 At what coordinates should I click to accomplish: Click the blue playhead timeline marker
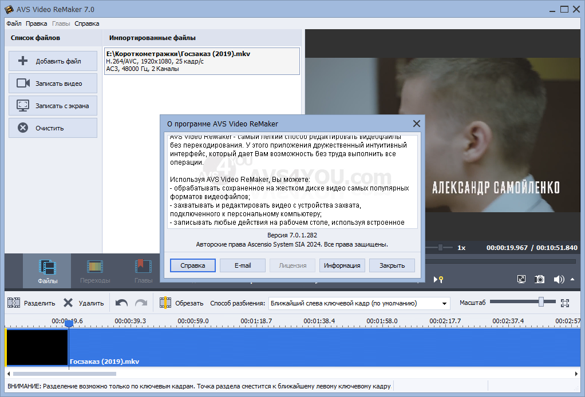click(69, 324)
